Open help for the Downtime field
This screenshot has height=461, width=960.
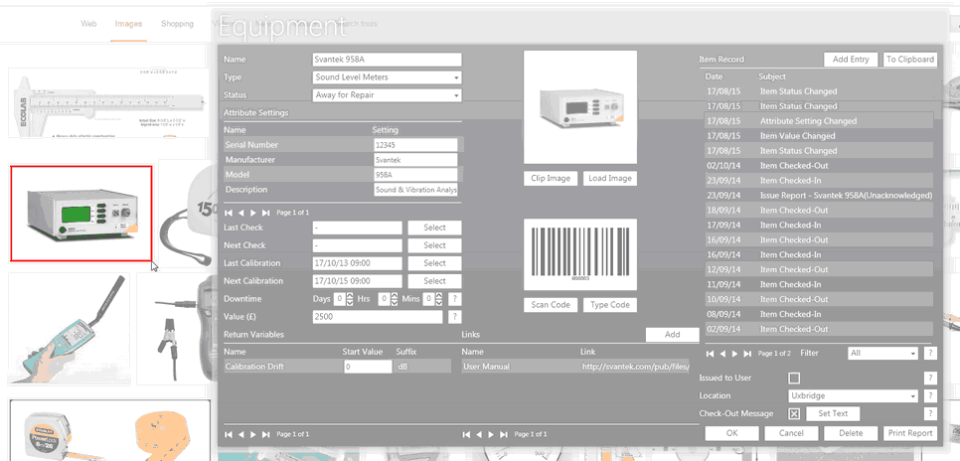(454, 299)
